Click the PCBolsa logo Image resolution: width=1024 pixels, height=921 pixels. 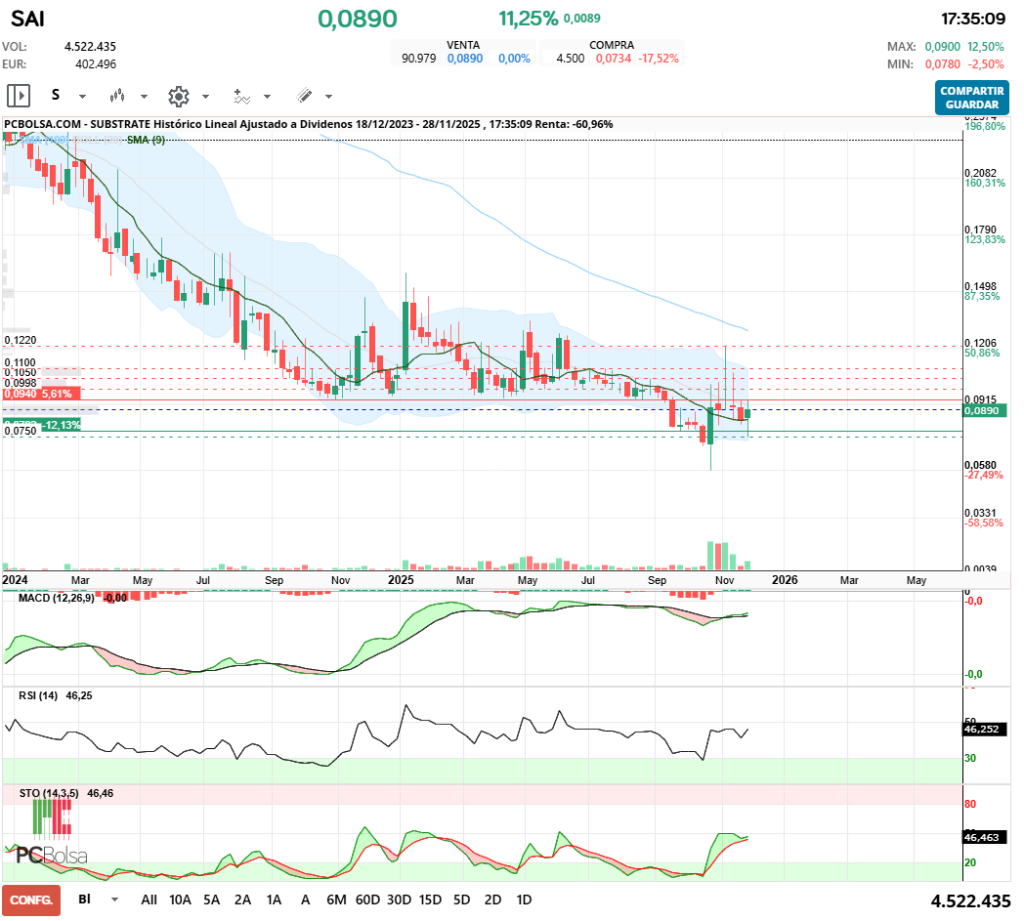click(x=52, y=857)
